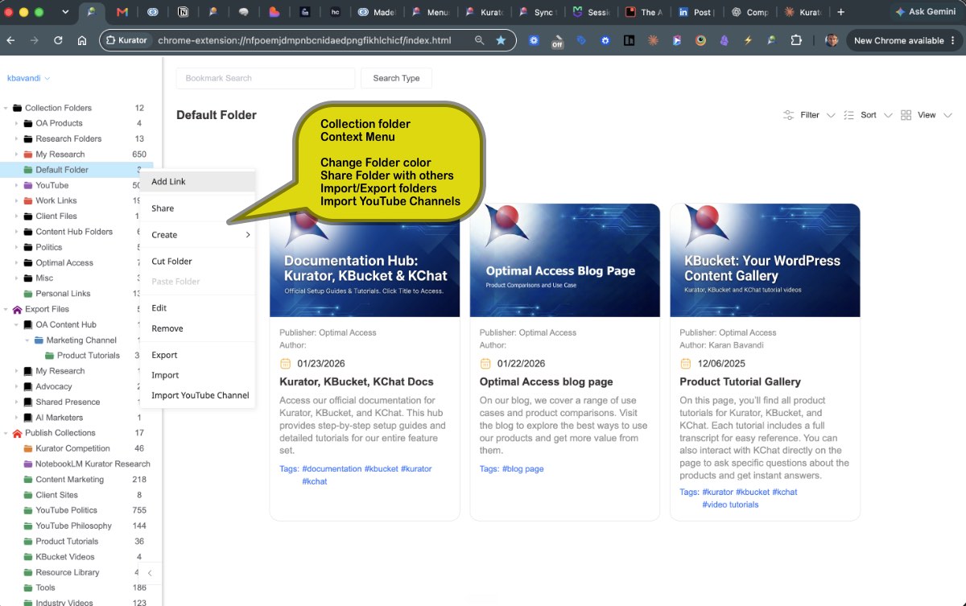
Task: Open the Kurator, KBucket, KChat Docs title
Action: [x=357, y=381]
